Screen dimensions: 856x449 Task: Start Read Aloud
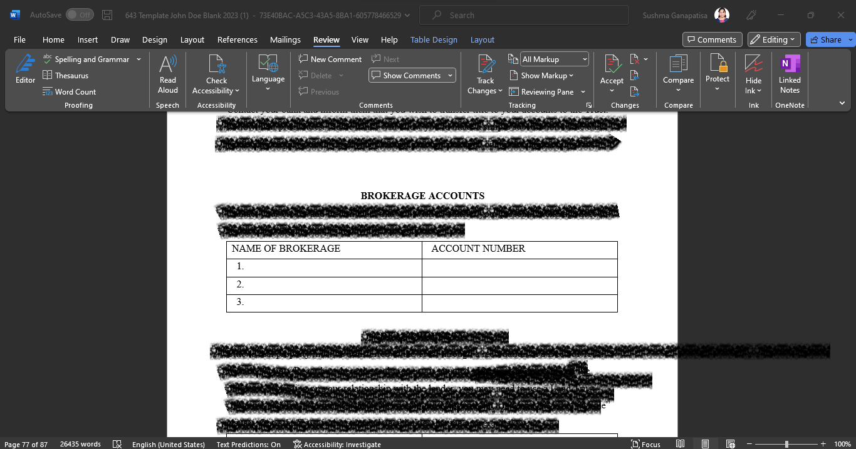[167, 73]
